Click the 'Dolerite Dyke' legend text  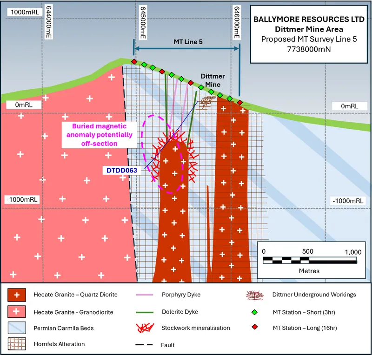click(180, 312)
